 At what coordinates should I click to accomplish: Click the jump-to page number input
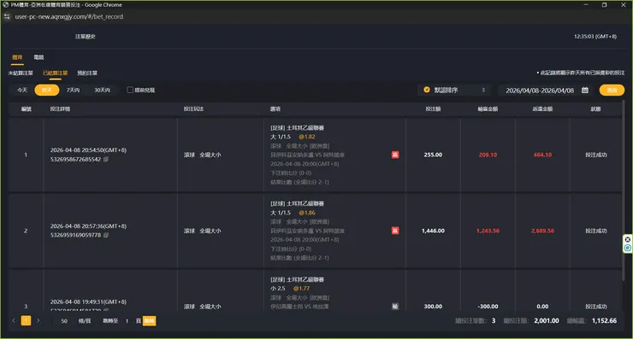127,321
